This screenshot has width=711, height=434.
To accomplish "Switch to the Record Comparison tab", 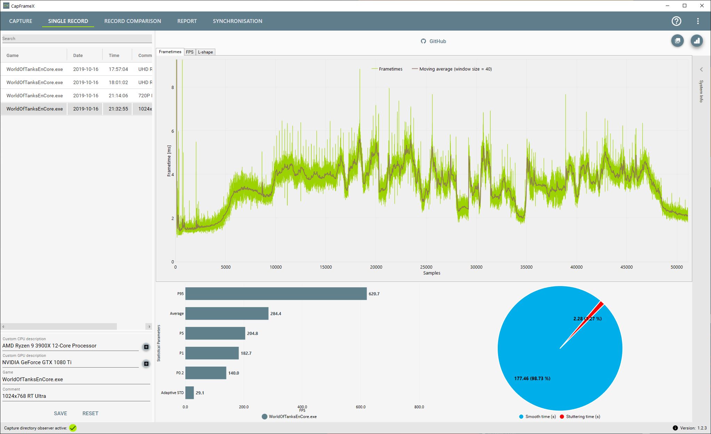I will [x=133, y=21].
